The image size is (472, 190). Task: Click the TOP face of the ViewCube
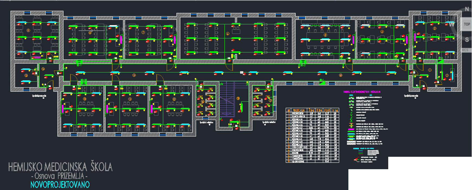click(467, 24)
